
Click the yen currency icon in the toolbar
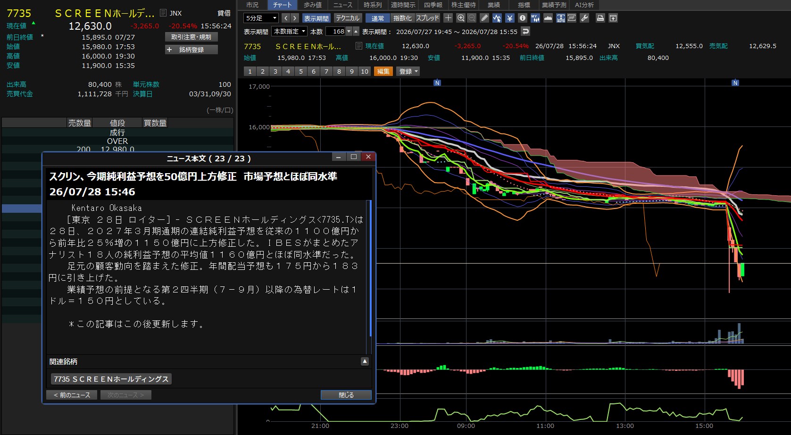(510, 18)
